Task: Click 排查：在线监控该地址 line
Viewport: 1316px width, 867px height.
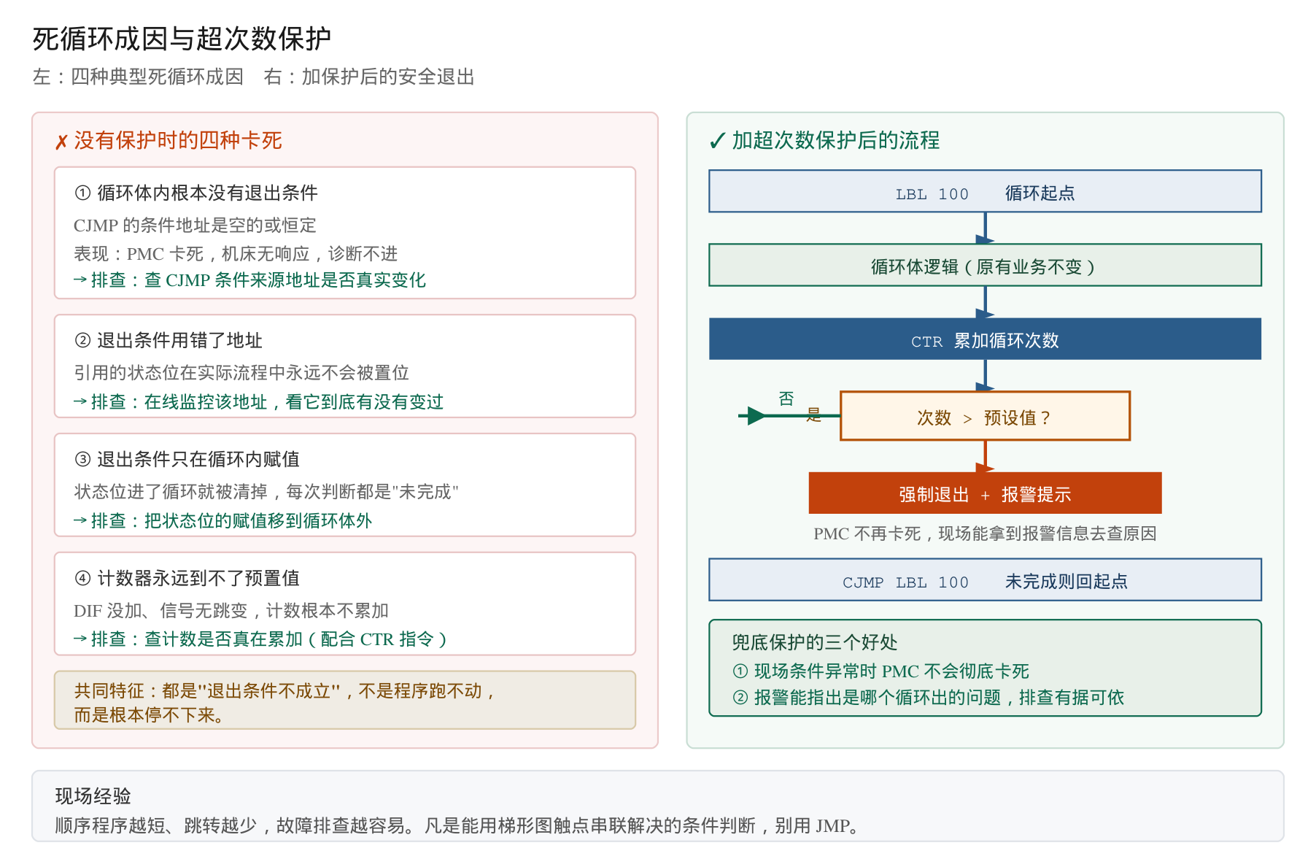Action: (258, 401)
